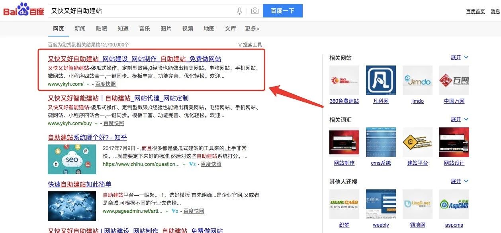Open the 网站制作 thumbnail image
This screenshot has height=233, width=501.
coord(344,142)
